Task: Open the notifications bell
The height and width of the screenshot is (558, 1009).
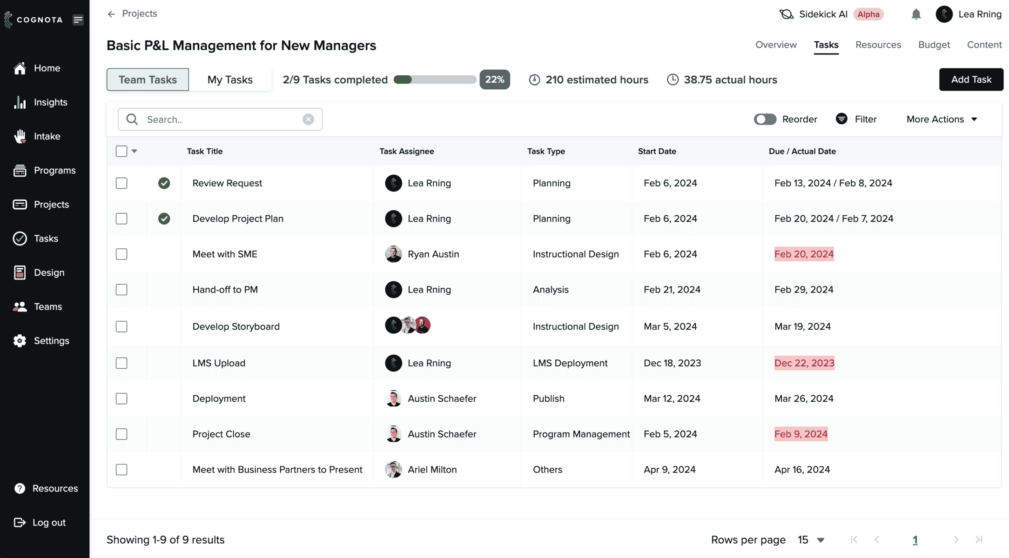Action: point(916,14)
